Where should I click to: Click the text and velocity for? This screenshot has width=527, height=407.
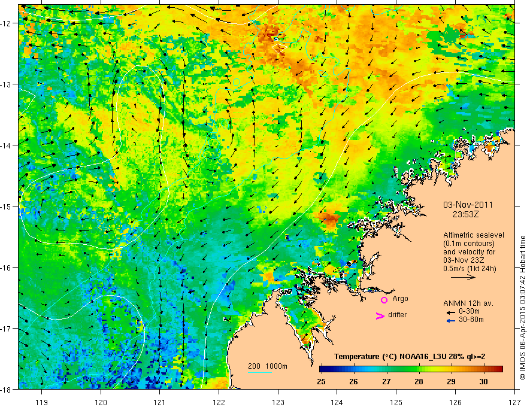tap(469, 252)
